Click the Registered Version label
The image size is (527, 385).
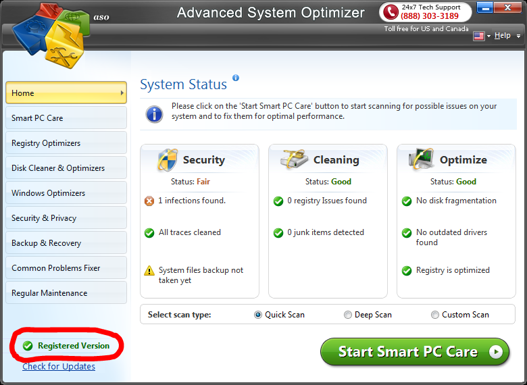tap(74, 346)
